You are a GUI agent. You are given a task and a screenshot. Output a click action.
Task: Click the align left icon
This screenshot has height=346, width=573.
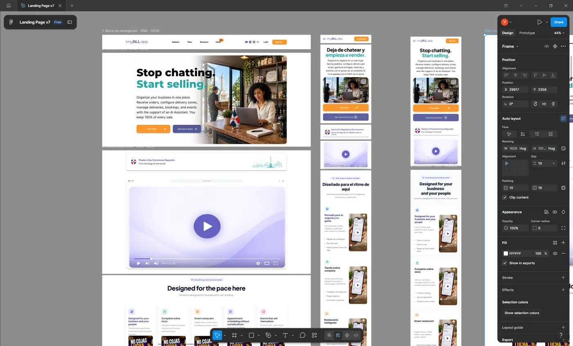point(507,75)
